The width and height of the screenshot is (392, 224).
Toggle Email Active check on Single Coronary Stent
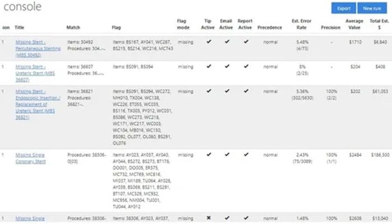click(227, 155)
